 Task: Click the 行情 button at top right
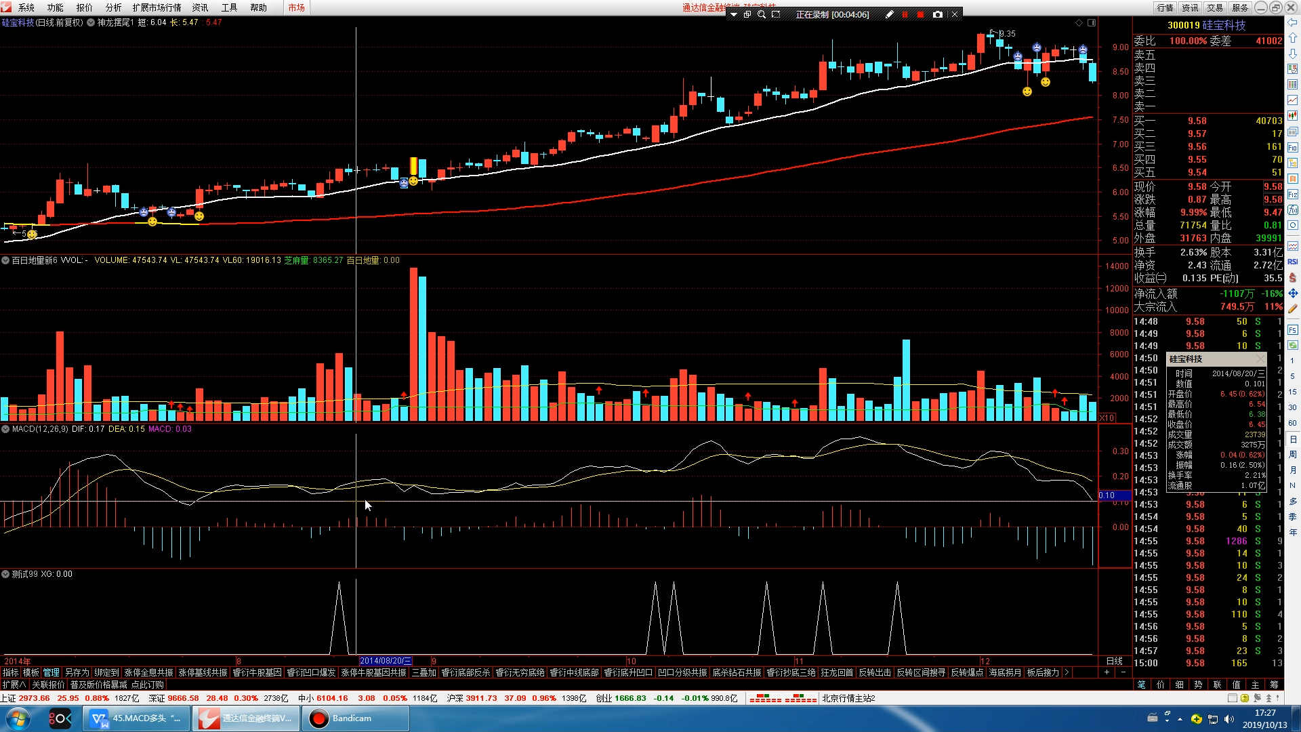click(1165, 7)
